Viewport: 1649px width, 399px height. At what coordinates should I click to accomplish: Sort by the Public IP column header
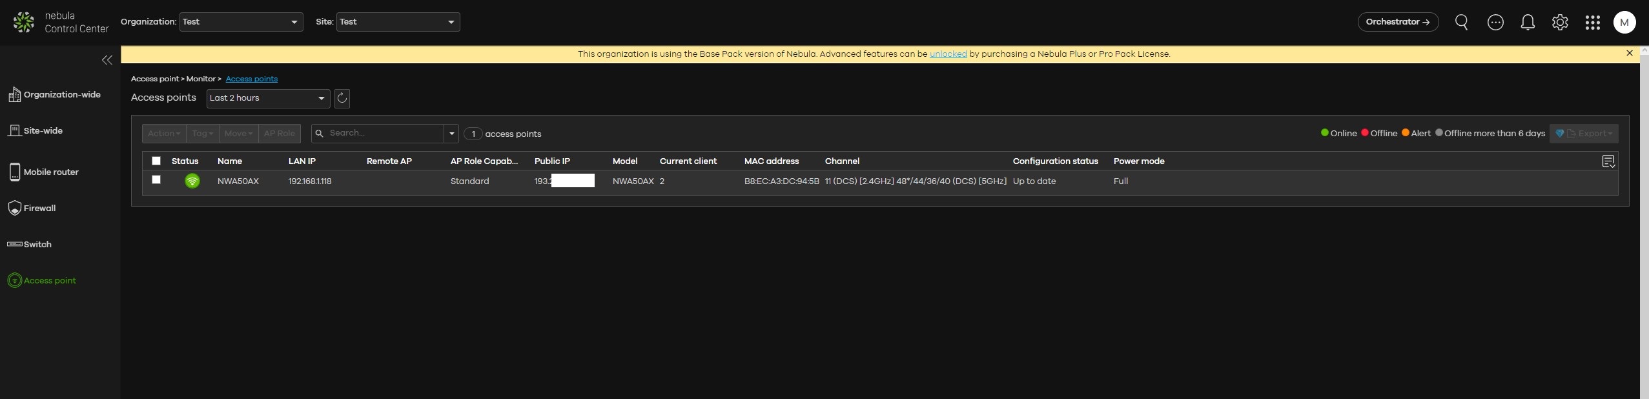[553, 161]
